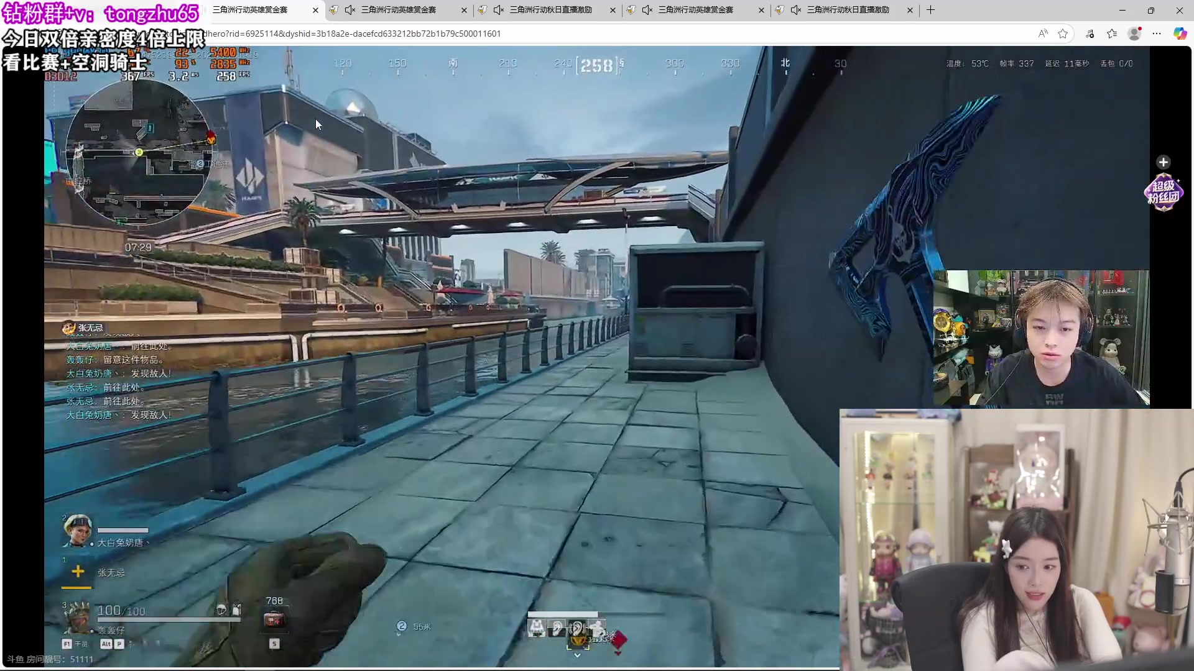This screenshot has width=1194, height=671.
Task: Click the 56米 waypoint marker
Action: [415, 626]
